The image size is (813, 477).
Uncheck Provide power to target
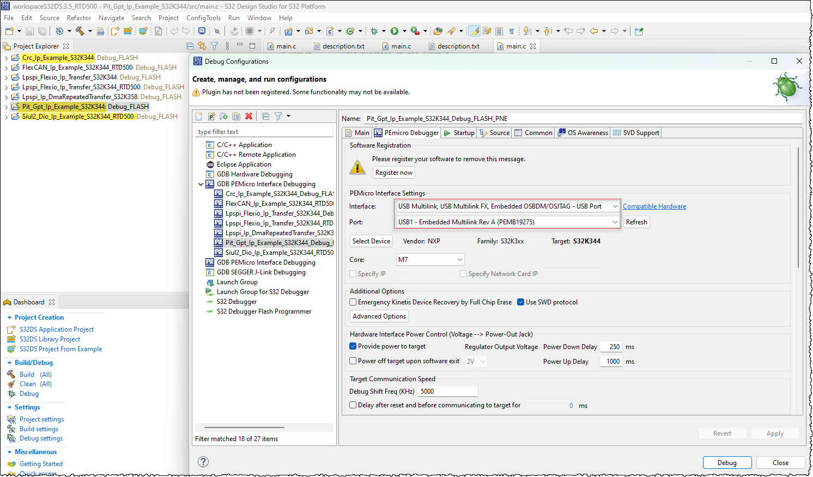pos(353,346)
